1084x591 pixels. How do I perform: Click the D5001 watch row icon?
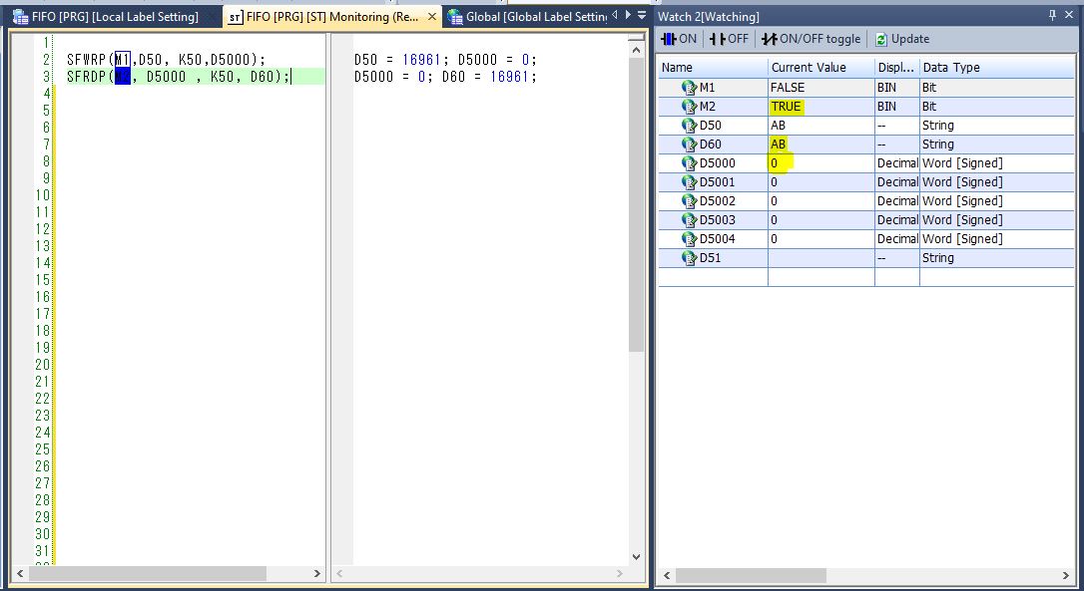point(690,182)
